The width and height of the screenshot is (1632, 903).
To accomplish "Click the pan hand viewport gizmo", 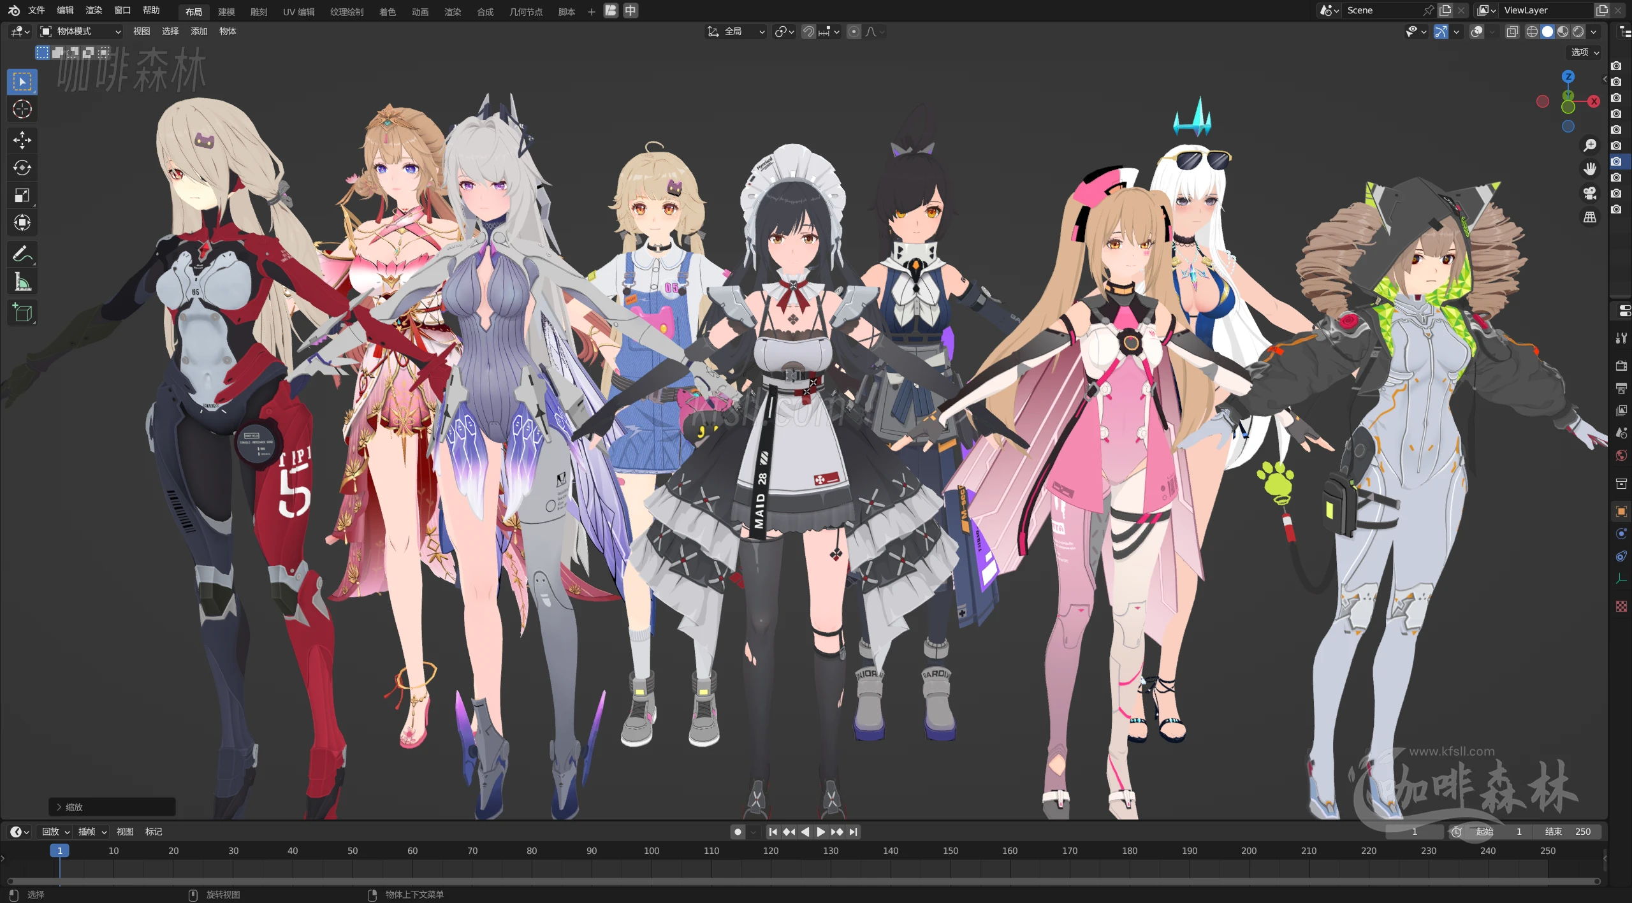I will pos(1590,169).
